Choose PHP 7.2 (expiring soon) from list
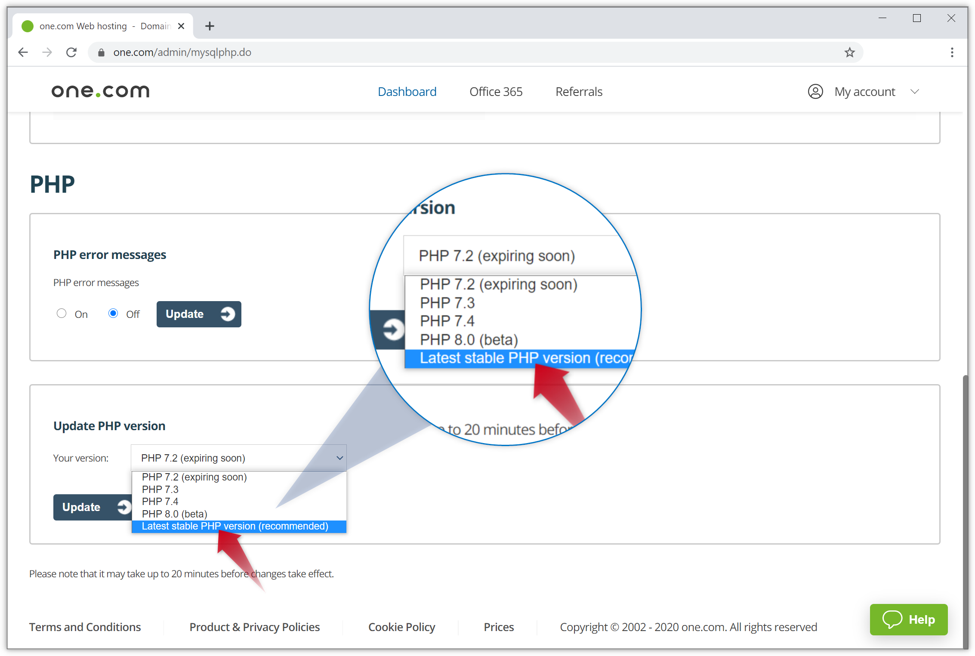Image resolution: width=975 pixels, height=656 pixels. (x=239, y=477)
